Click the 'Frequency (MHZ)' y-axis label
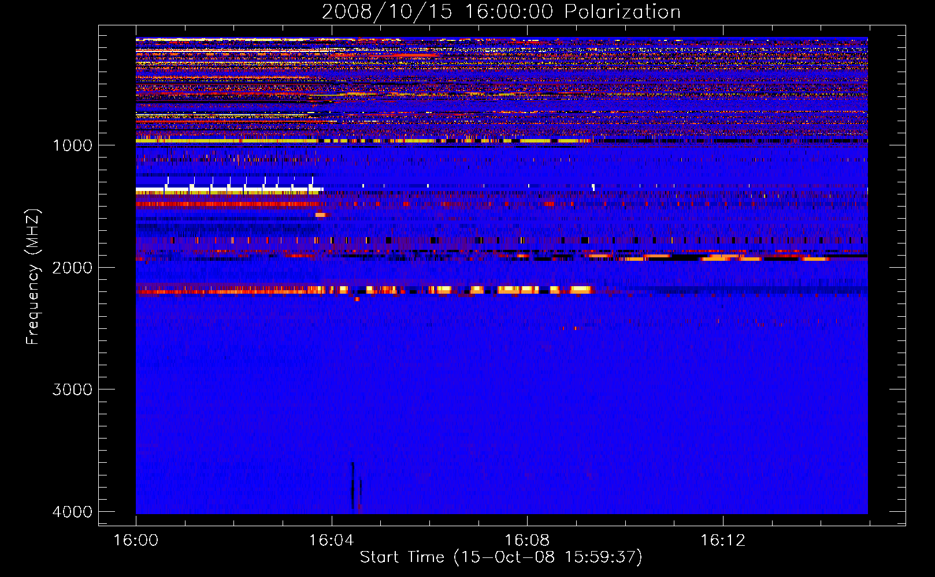Viewport: 935px width, 577px height. (32, 277)
